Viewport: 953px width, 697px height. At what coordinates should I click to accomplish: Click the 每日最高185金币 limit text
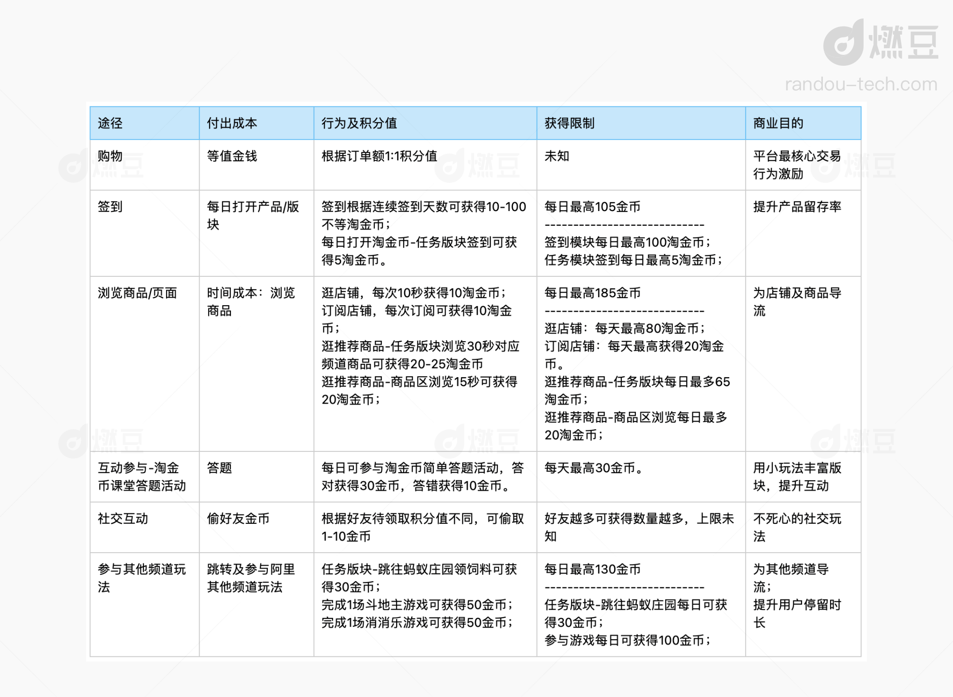click(x=592, y=293)
